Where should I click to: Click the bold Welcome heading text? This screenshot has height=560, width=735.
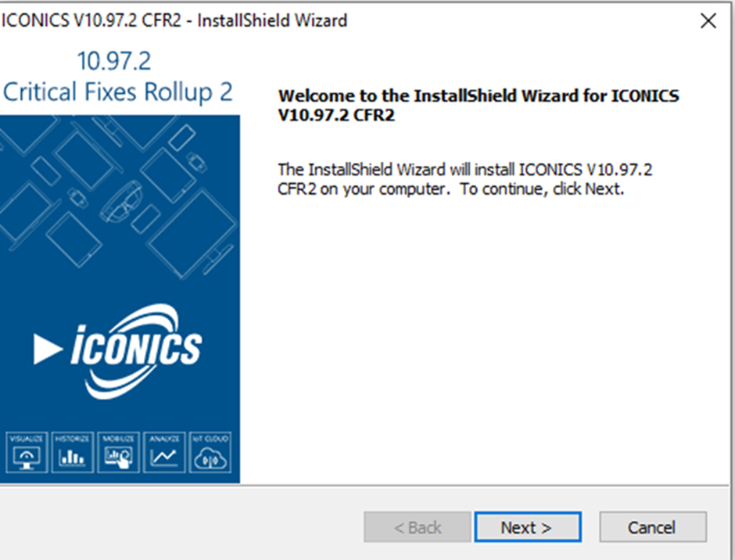click(x=479, y=105)
